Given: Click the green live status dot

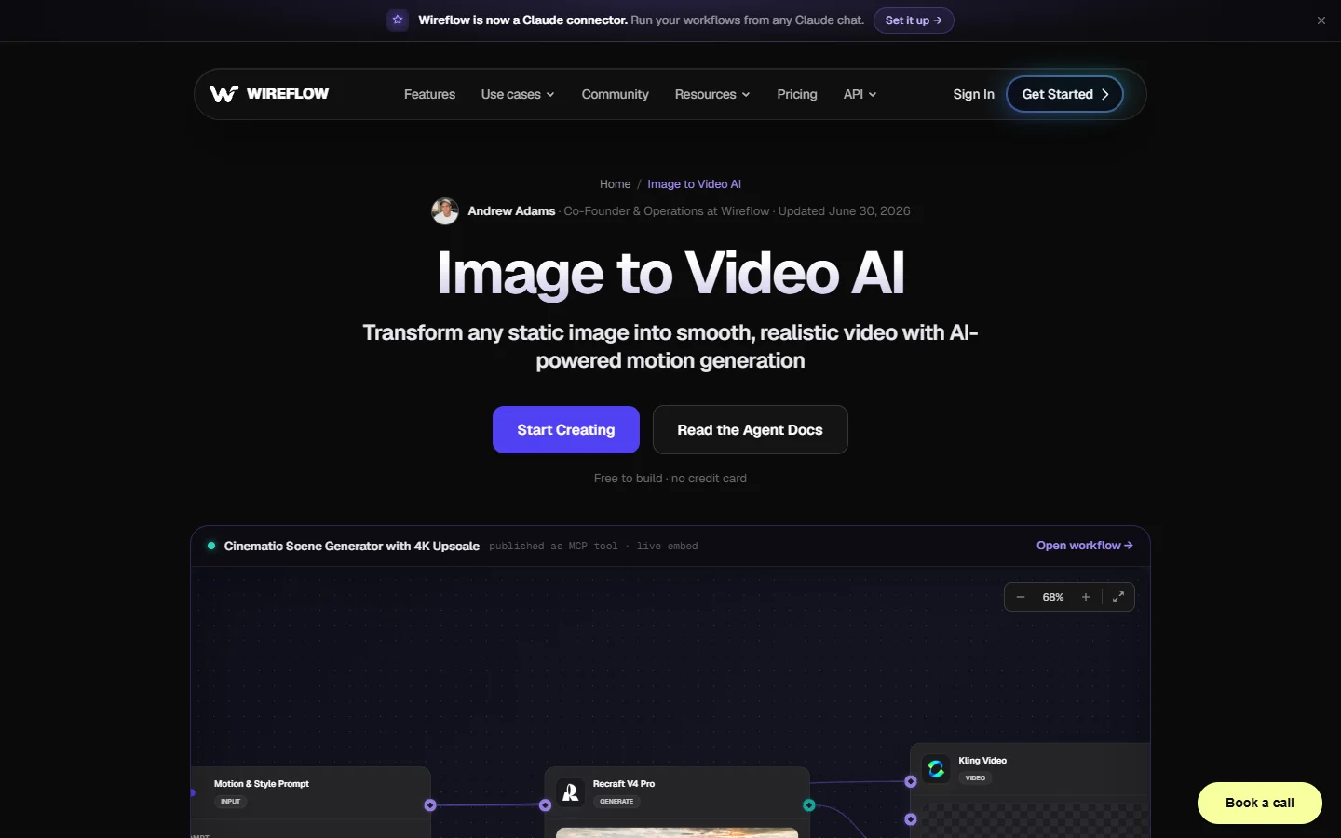Looking at the screenshot, I should 211,546.
